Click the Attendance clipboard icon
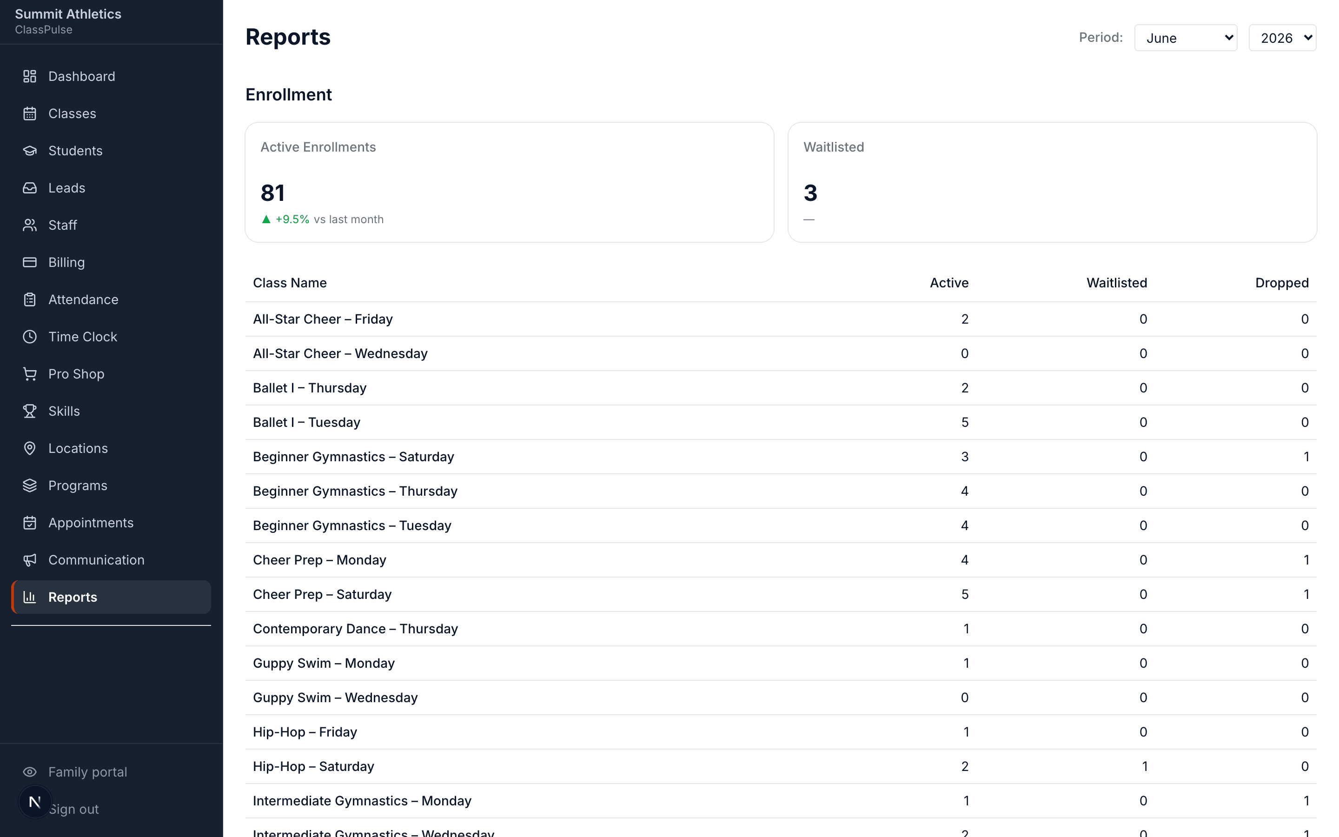Viewport: 1339px width, 837px height. pos(30,299)
